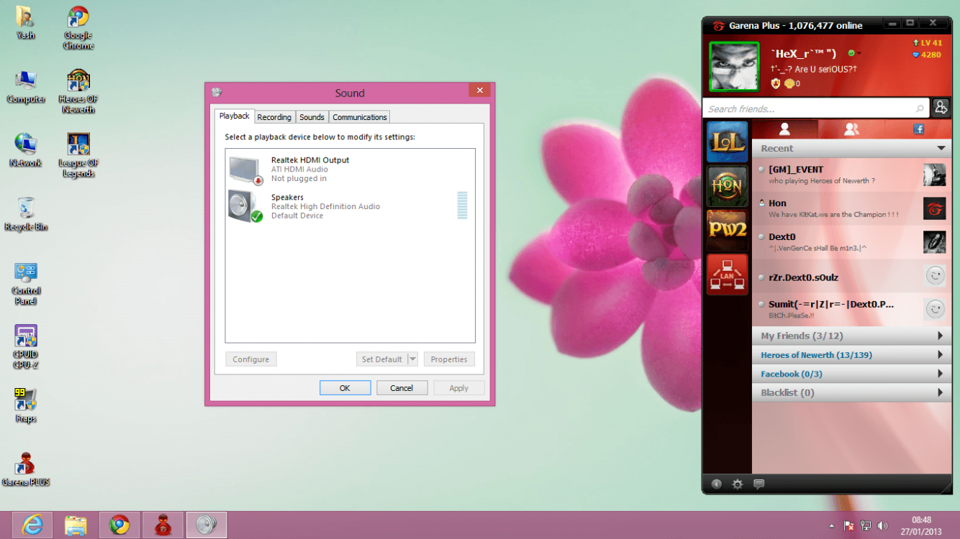This screenshot has width=960, height=539.
Task: Click the add friend icon beside the search box
Action: pyautogui.click(x=941, y=108)
